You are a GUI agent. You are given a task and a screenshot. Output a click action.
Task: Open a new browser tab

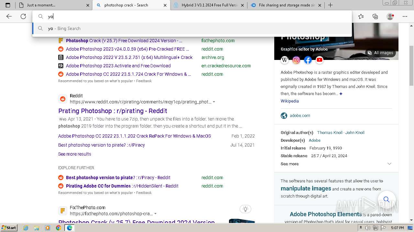[330, 5]
